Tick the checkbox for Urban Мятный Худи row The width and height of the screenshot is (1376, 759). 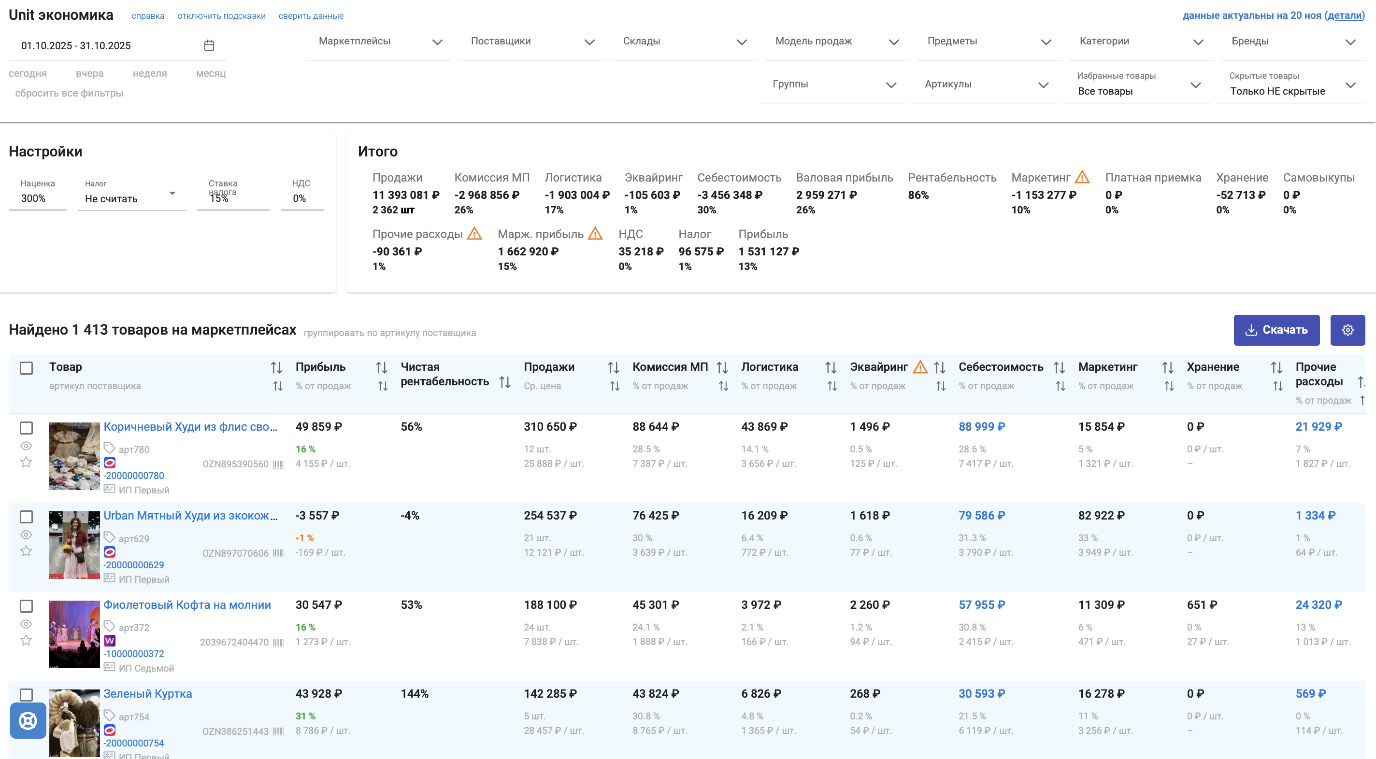tap(26, 517)
